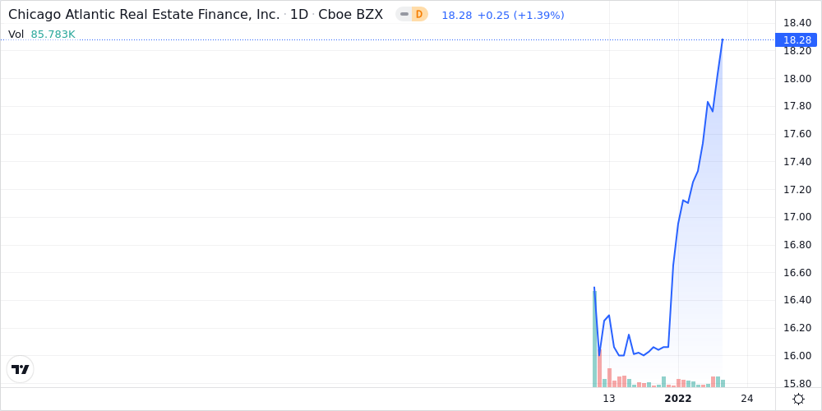Click the Cboe BZX exchange label
Image resolution: width=822 pixels, height=411 pixels.
[350, 15]
